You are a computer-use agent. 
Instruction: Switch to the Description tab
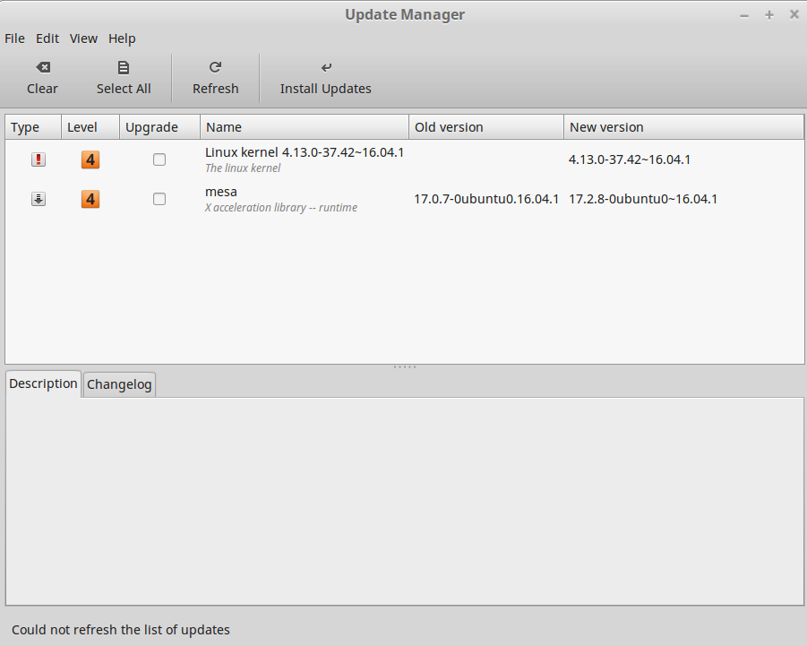click(x=43, y=384)
